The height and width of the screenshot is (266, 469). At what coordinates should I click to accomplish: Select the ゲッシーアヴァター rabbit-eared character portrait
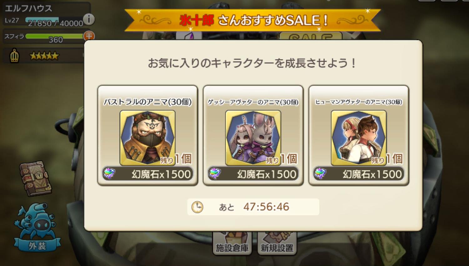253,138
